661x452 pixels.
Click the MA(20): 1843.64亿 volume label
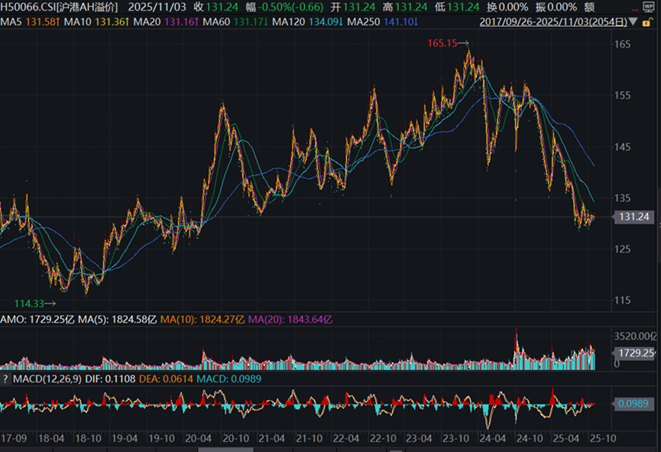click(290, 320)
